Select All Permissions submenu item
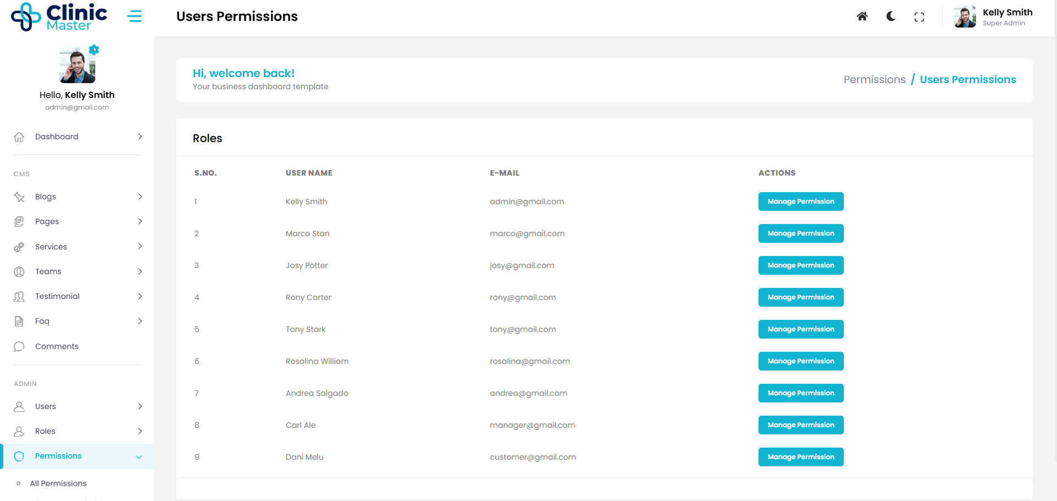1057x501 pixels. pyautogui.click(x=58, y=483)
